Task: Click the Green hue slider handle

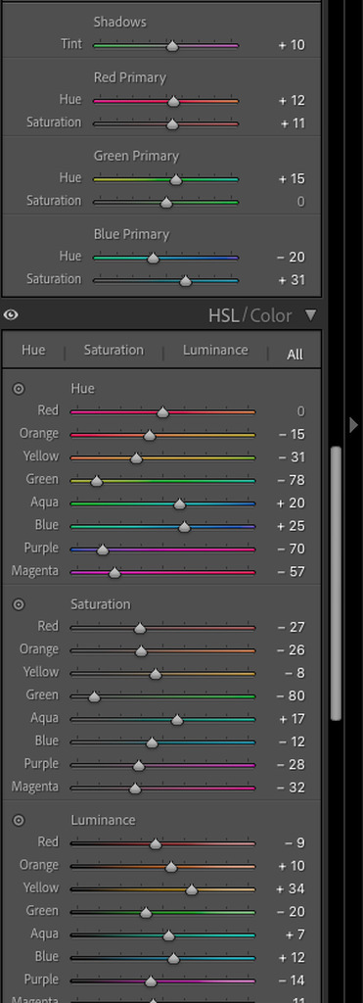Action: tap(97, 480)
